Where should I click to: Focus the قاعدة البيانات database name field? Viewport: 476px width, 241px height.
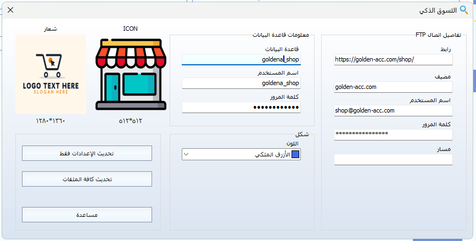[x=240, y=59]
